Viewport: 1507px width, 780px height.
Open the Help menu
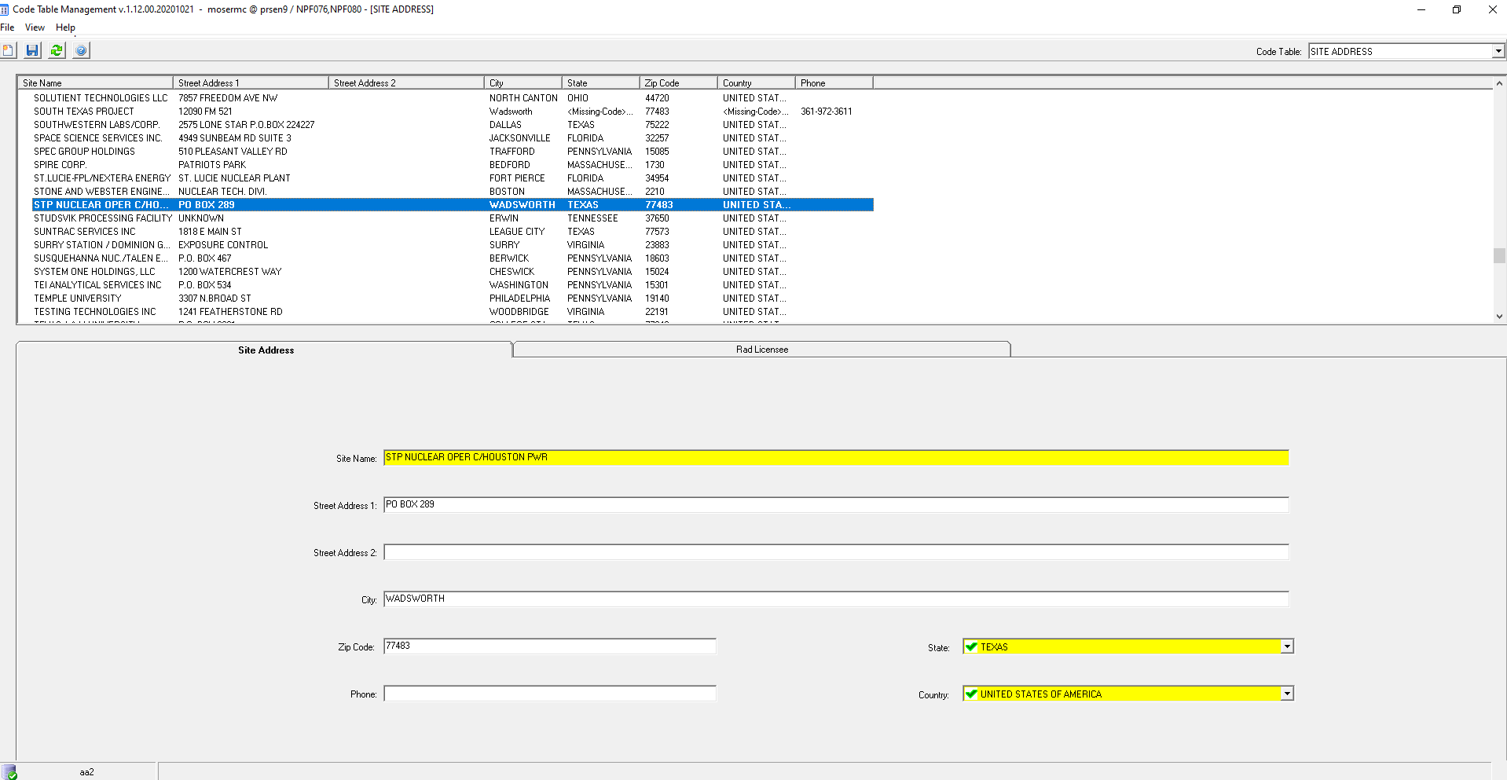(65, 27)
